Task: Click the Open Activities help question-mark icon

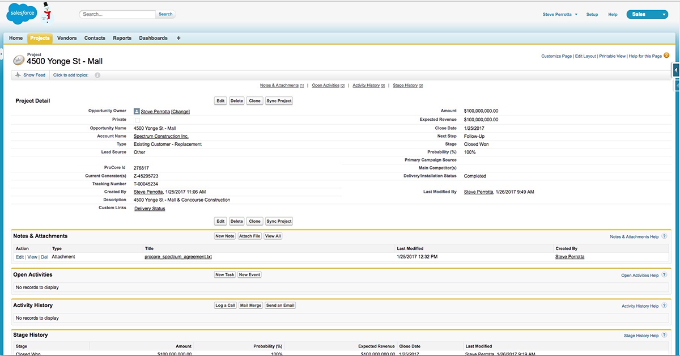Action: click(x=664, y=276)
